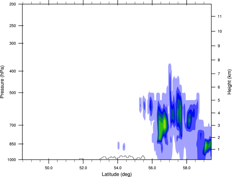Click the 10 km height tick label

pyautogui.click(x=220, y=31)
